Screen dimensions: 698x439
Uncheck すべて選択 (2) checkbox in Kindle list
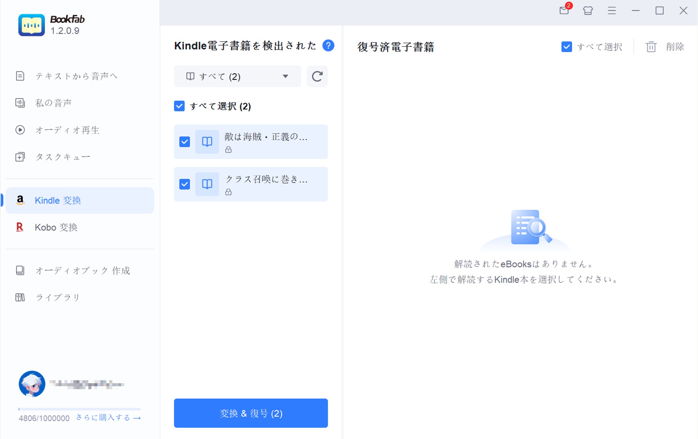(x=179, y=106)
